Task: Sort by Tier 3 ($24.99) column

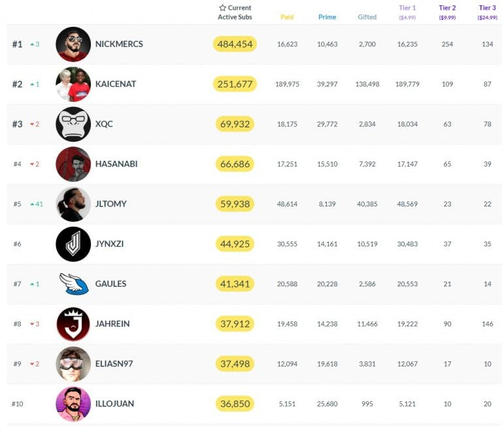Action: [487, 12]
